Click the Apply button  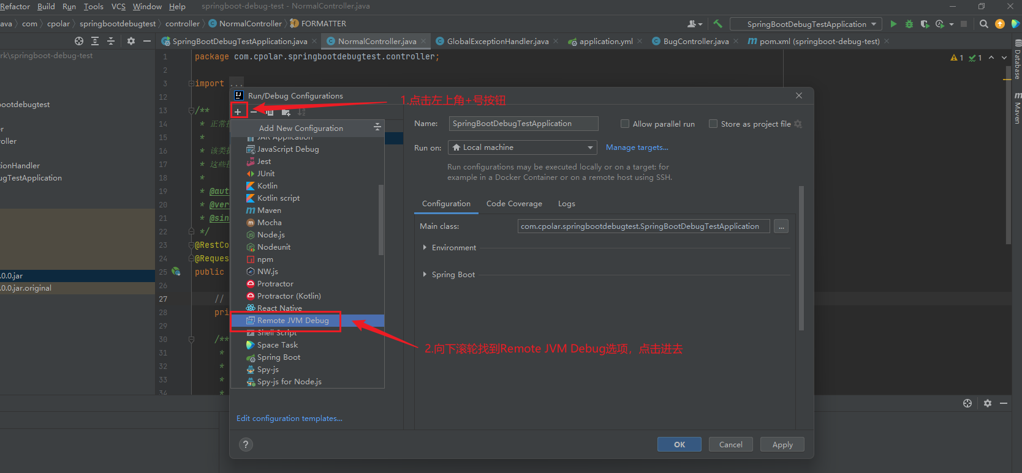click(x=782, y=444)
